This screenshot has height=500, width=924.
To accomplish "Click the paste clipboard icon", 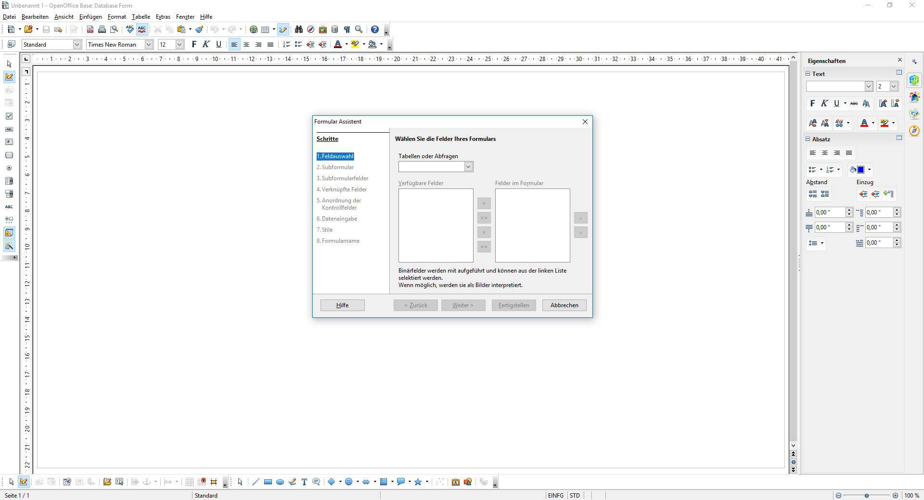I will 181,29.
